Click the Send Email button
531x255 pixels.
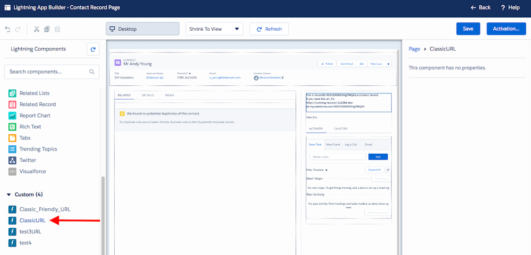(x=346, y=64)
